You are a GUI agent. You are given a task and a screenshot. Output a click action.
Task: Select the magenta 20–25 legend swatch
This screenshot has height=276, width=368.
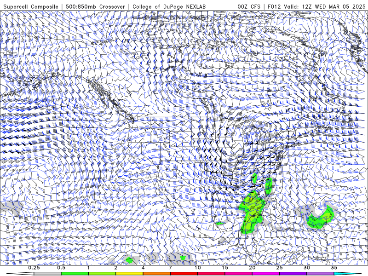[x=265, y=274]
